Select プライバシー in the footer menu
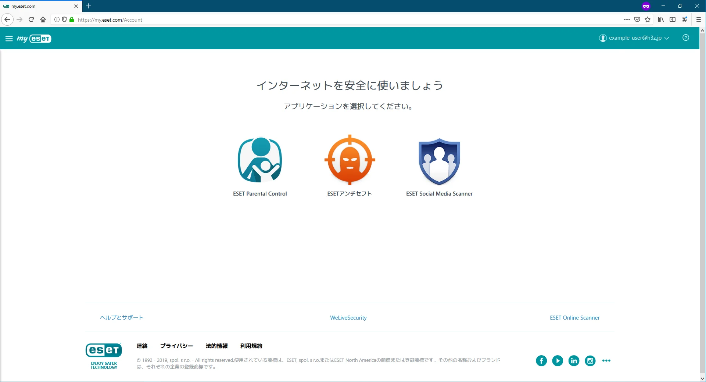Image resolution: width=706 pixels, height=382 pixels. pos(176,346)
